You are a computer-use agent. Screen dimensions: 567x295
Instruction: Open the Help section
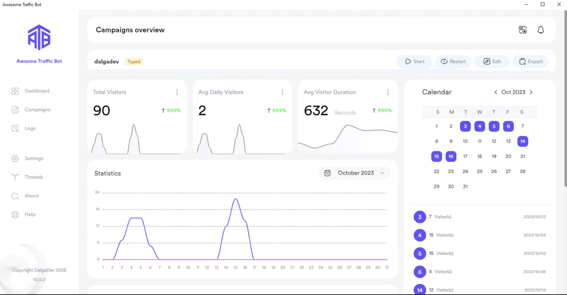30,214
